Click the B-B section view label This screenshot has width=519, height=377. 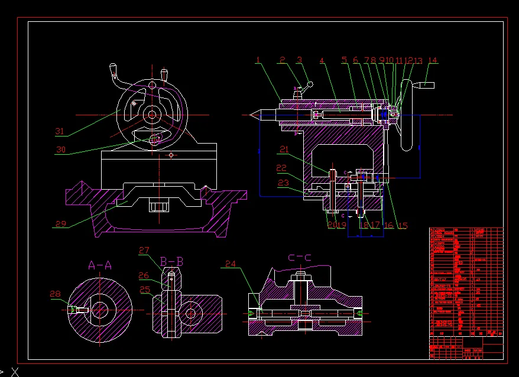point(171,262)
